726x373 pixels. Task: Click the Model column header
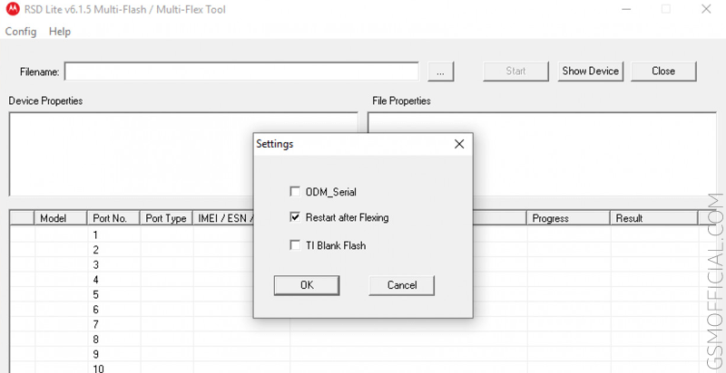pyautogui.click(x=61, y=218)
